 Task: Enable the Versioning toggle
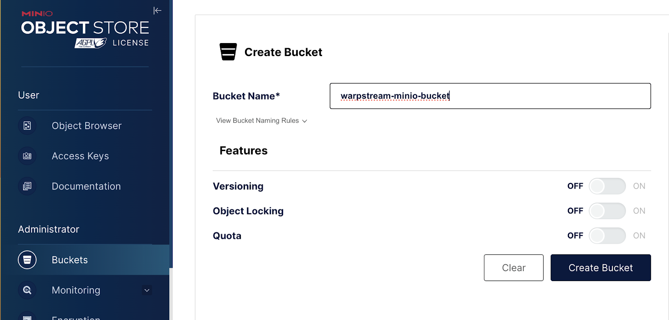(607, 186)
